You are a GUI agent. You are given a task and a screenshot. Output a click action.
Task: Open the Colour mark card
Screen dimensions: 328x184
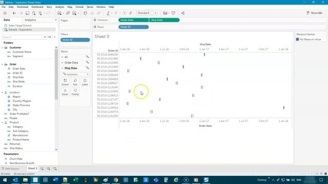(x=65, y=82)
